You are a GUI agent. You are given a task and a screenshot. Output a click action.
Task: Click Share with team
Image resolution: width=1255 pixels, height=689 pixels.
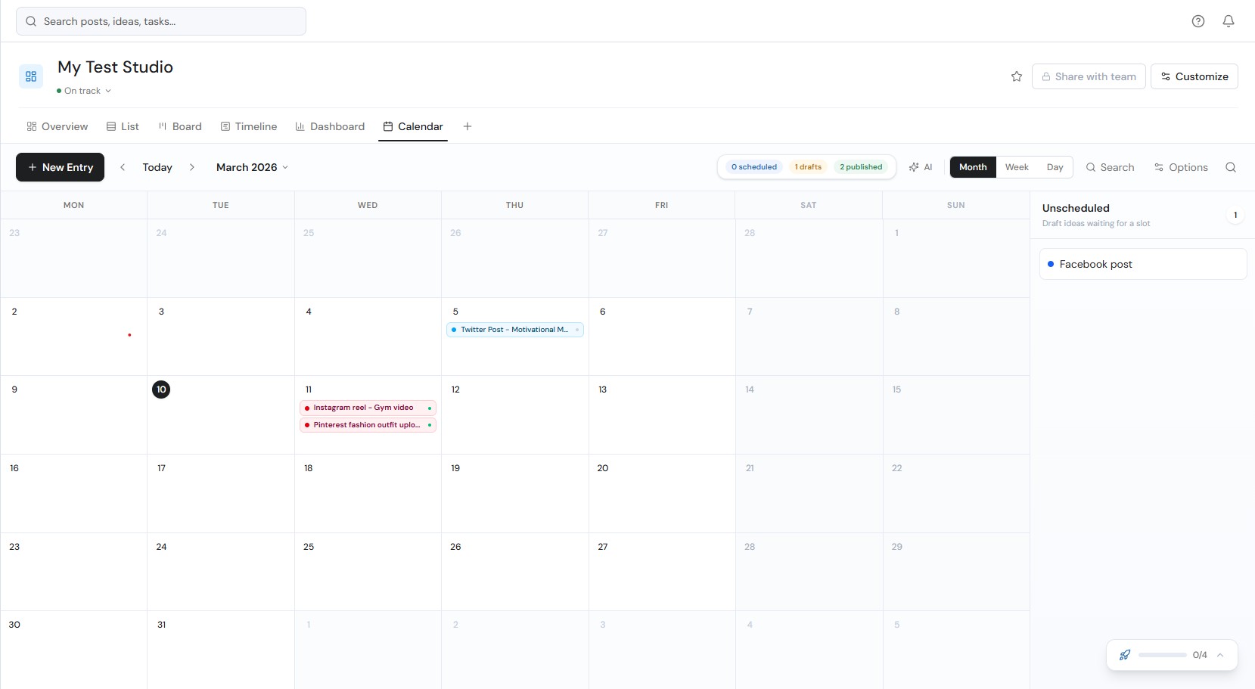tap(1089, 76)
